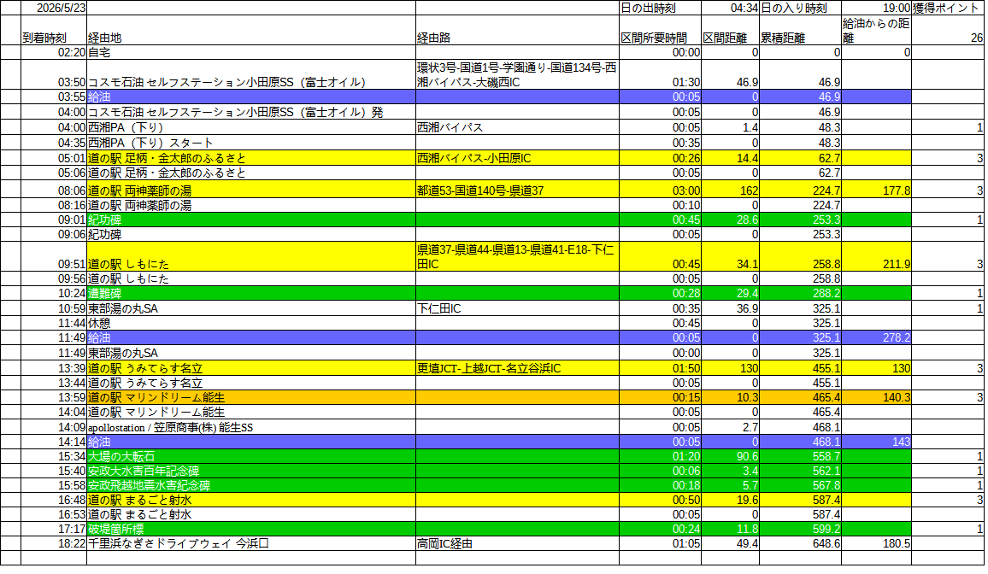
Task: Click the 下仁田IC route cell
Action: pos(517,308)
